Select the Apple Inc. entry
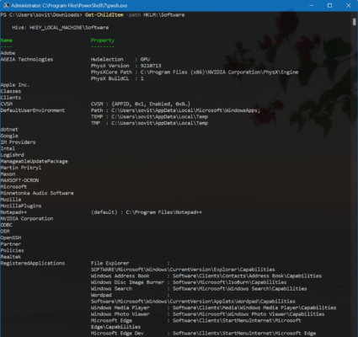 (x=15, y=85)
